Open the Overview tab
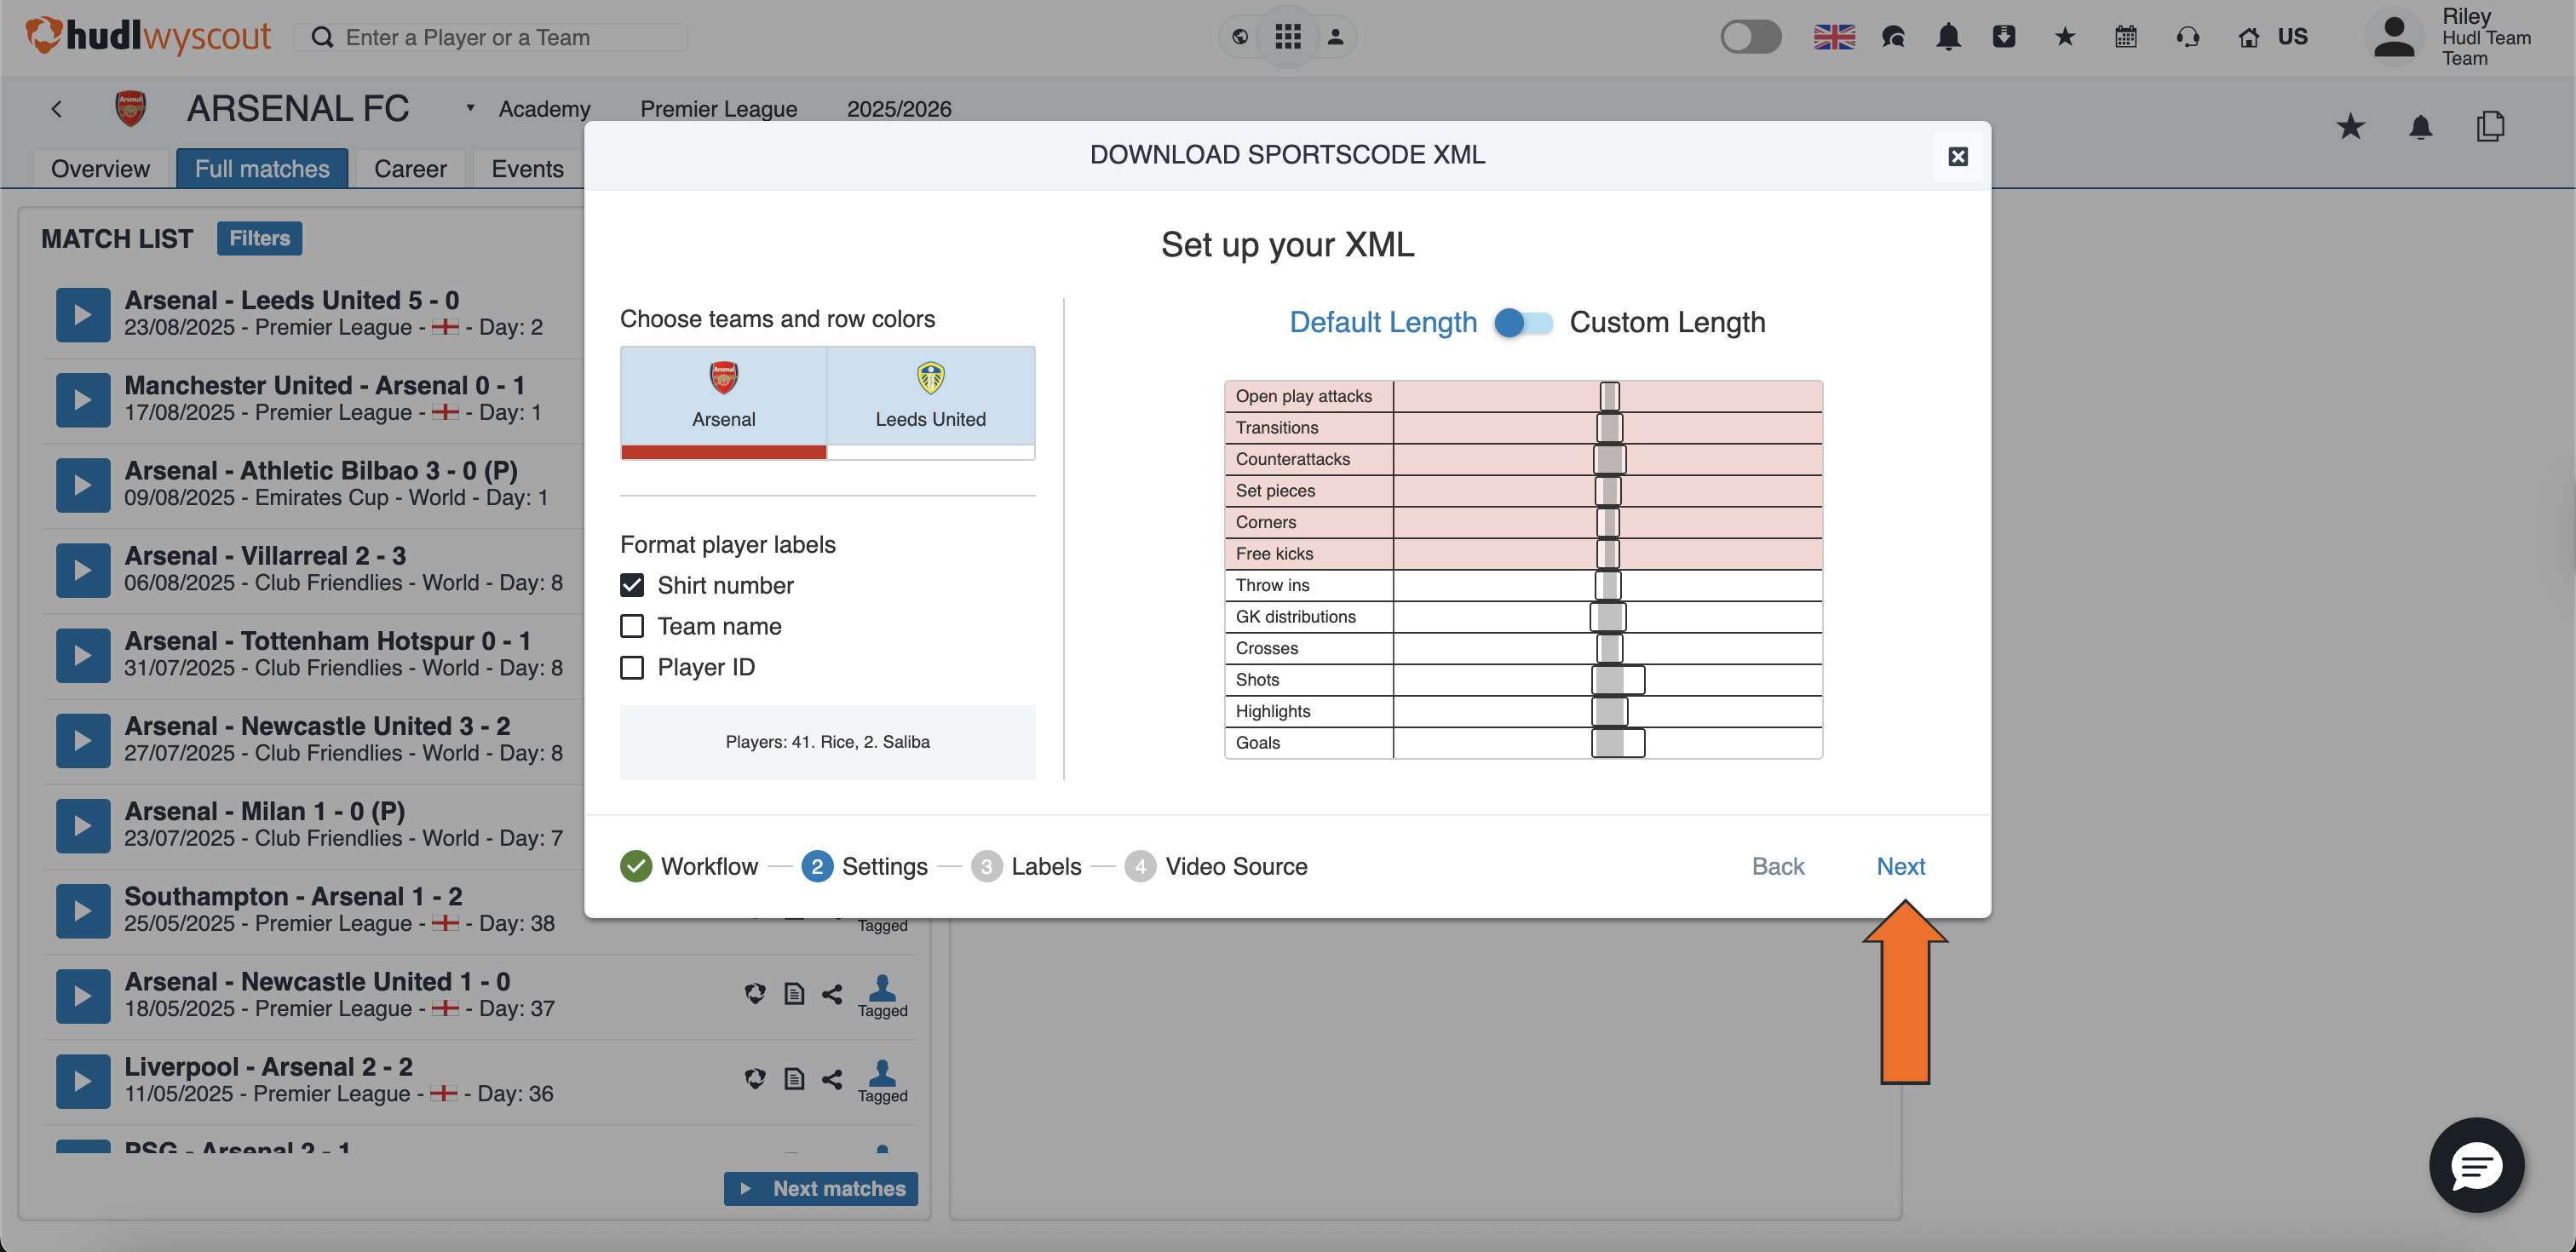The height and width of the screenshot is (1252, 2576). point(100,168)
